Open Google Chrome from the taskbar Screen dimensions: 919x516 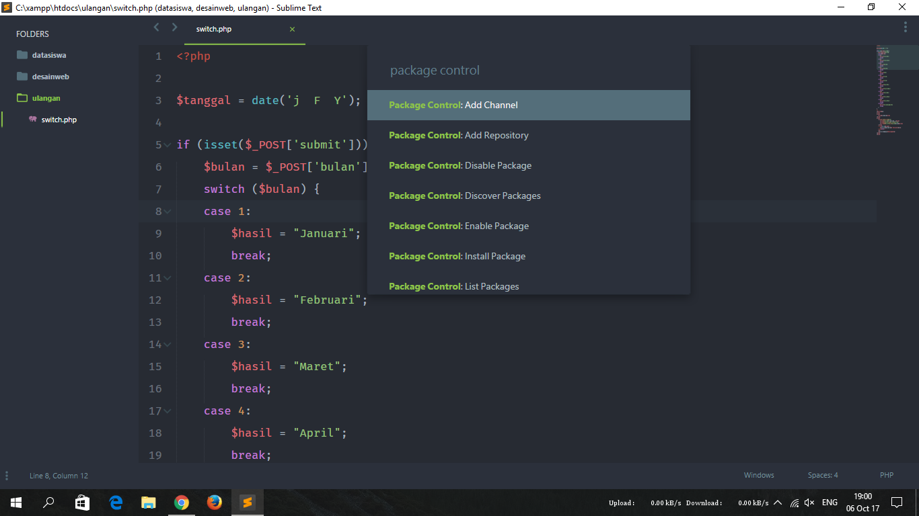coord(181,502)
